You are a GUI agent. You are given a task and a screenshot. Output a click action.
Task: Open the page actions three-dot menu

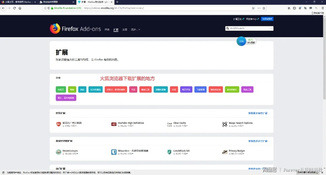pos(259,8)
